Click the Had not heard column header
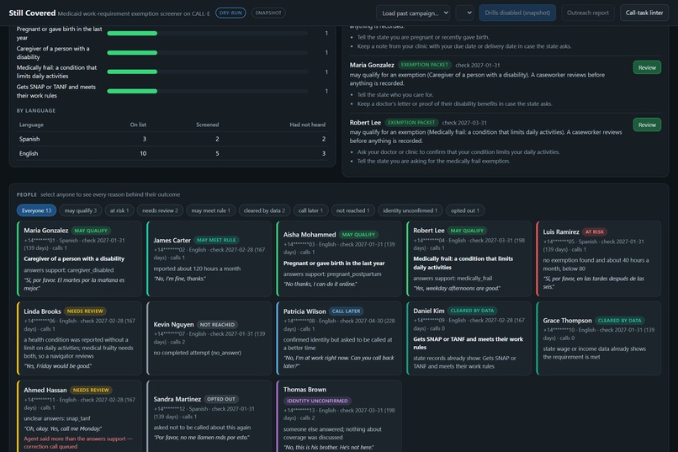This screenshot has width=678, height=452. (307, 125)
